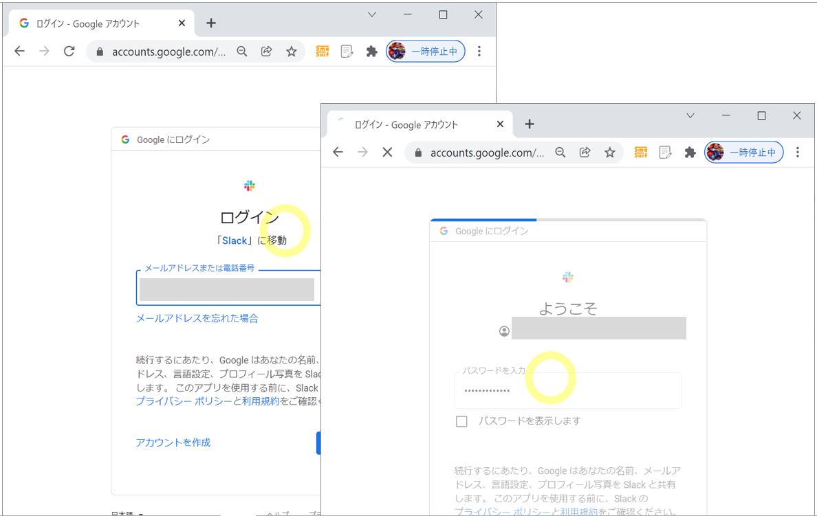Image resolution: width=817 pixels, height=516 pixels.
Task: Open the Extensions puzzle icon in the front window
Action: (690, 153)
